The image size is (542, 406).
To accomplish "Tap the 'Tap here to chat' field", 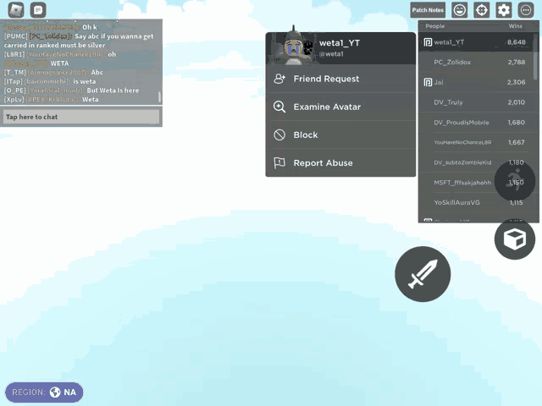I will click(81, 117).
